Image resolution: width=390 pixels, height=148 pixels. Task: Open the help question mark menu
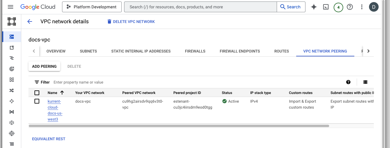tap(350, 7)
